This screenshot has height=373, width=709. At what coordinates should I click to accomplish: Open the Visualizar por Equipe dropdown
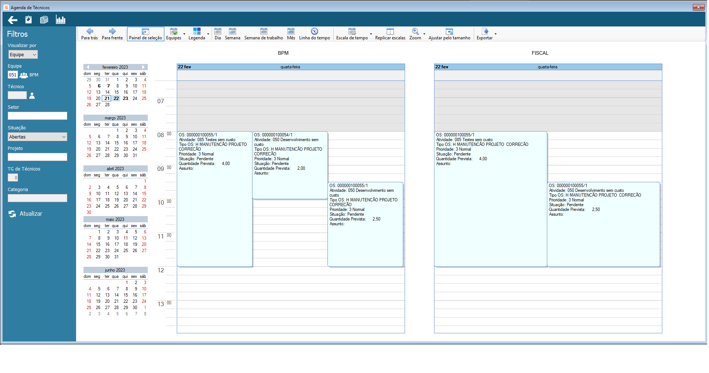23,54
